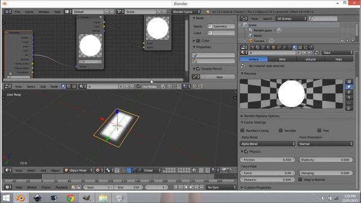Select flat plane preview type icon
Screen dimensions: 361x203
(349, 81)
